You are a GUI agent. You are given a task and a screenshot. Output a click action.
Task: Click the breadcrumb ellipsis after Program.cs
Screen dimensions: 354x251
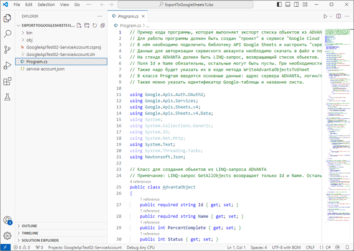148,25
